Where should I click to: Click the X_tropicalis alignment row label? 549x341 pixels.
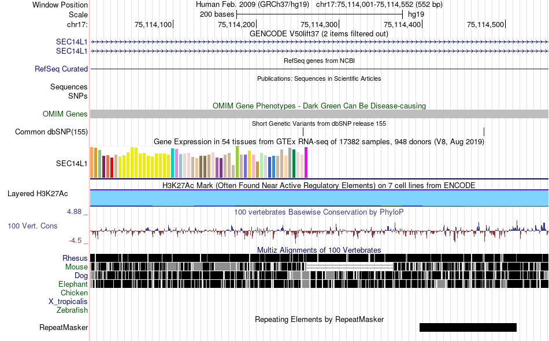point(68,302)
